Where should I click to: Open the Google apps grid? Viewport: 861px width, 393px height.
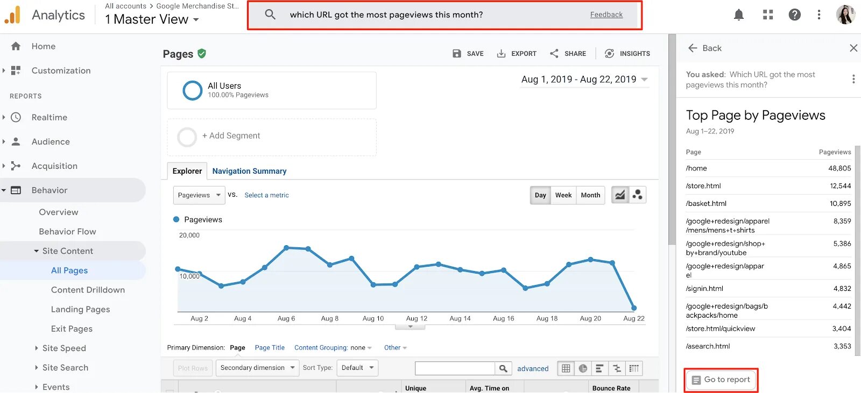[x=768, y=15]
